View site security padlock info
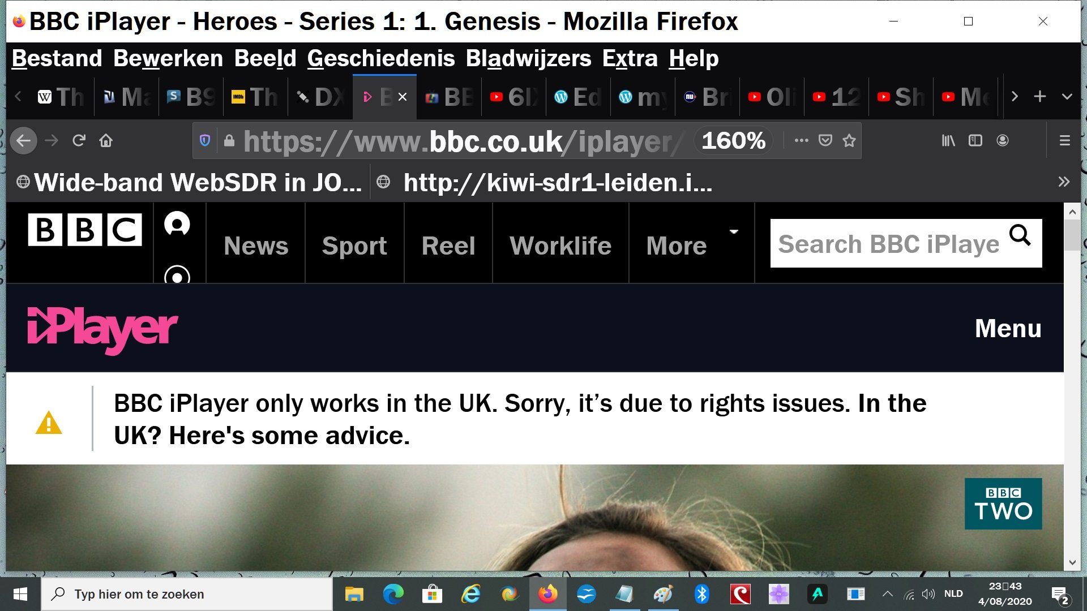The width and height of the screenshot is (1087, 611). tap(229, 140)
